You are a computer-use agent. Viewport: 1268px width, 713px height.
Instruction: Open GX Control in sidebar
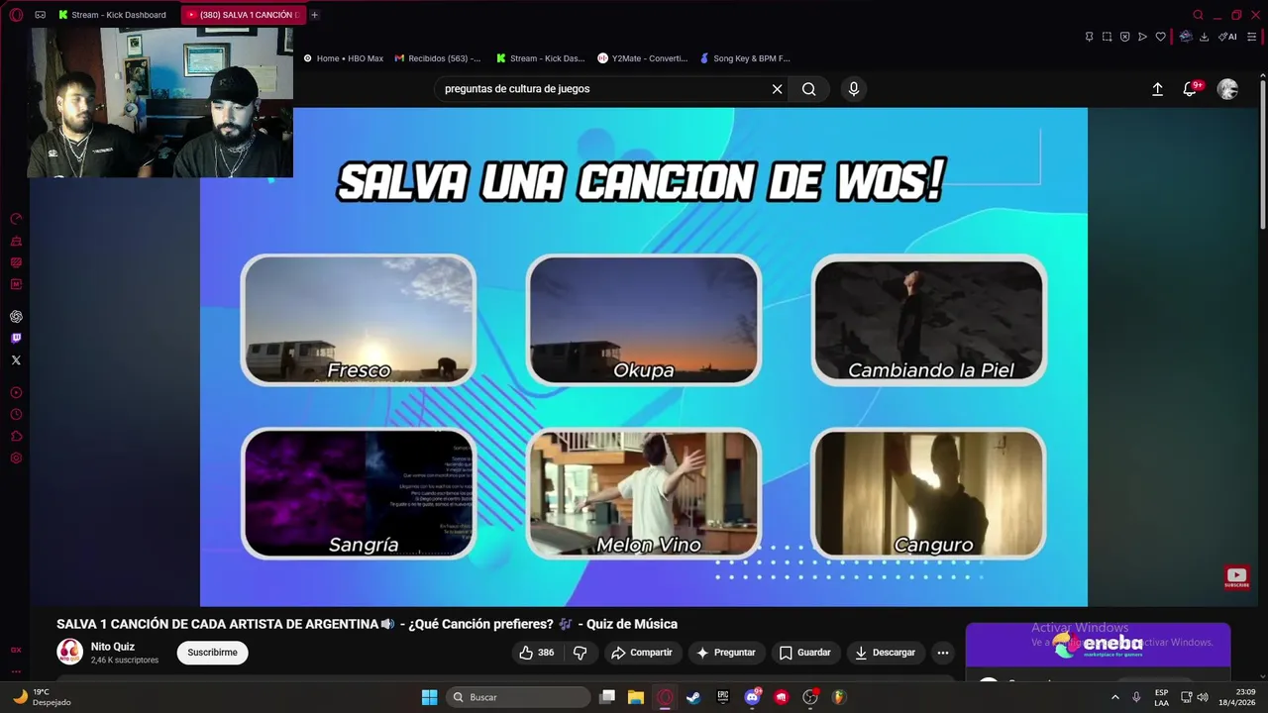tap(16, 219)
